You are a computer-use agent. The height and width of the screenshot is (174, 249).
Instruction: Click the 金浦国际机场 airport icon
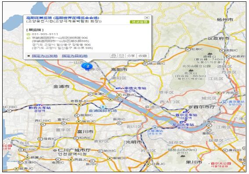pyautogui.click(x=103, y=107)
